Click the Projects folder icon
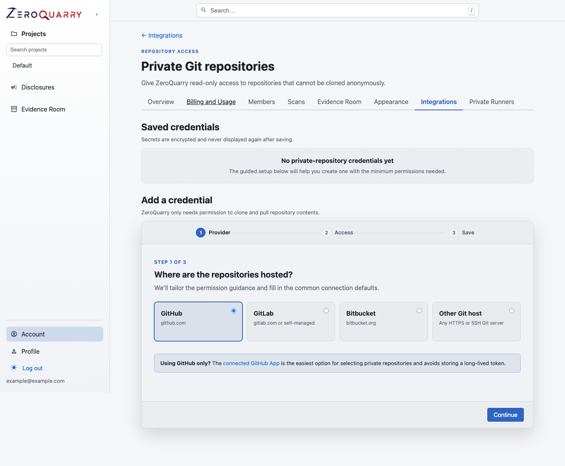 pyautogui.click(x=14, y=34)
